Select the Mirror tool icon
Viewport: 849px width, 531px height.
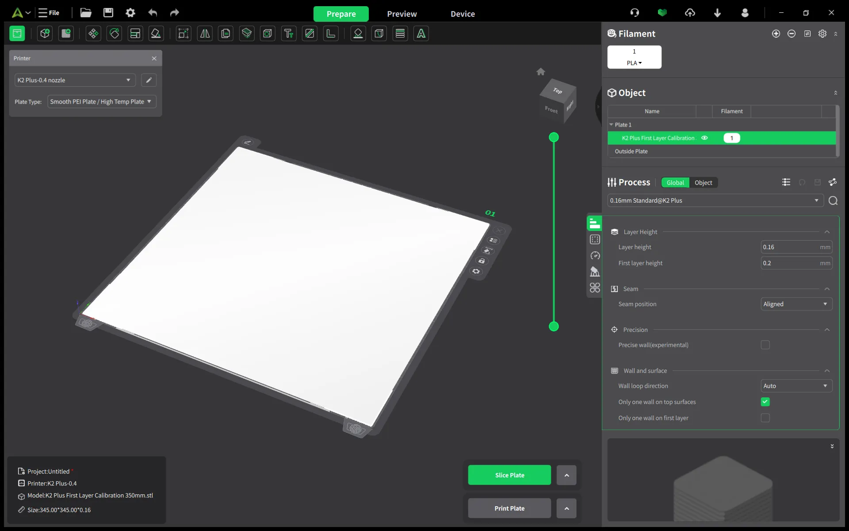tap(205, 33)
